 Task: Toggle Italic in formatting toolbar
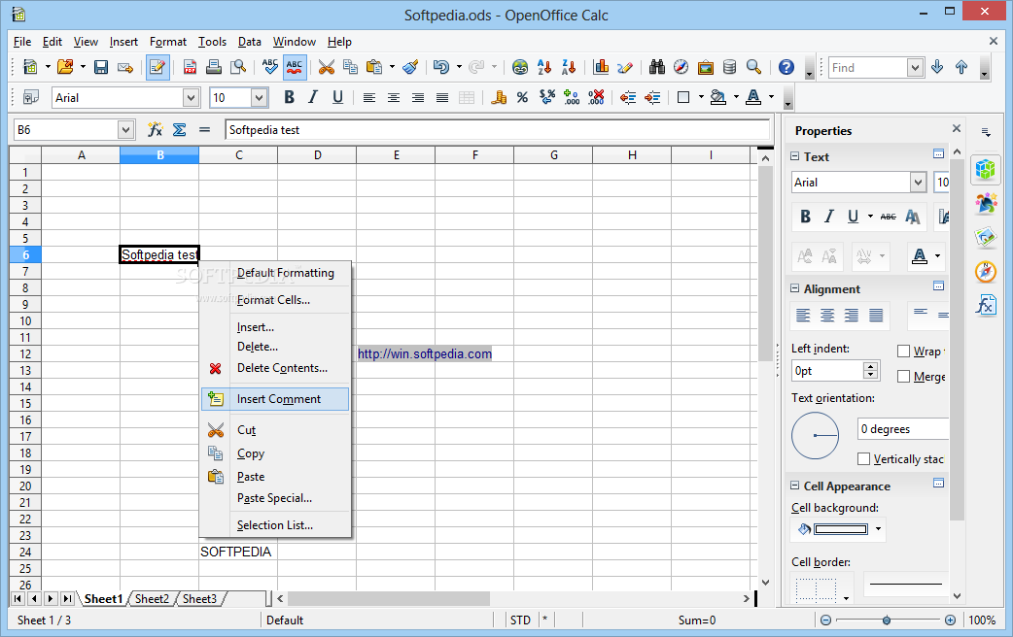pyautogui.click(x=313, y=97)
